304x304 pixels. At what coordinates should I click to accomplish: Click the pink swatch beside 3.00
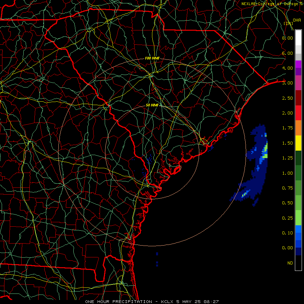tap(298, 83)
